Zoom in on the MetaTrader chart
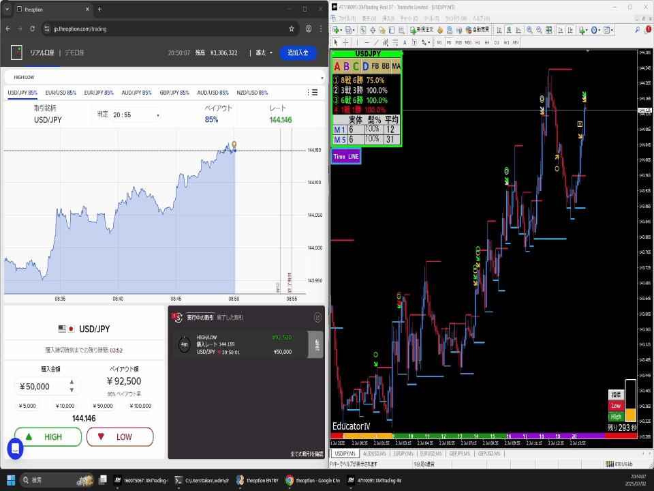Screen dimensions: 654x491 click(529, 30)
